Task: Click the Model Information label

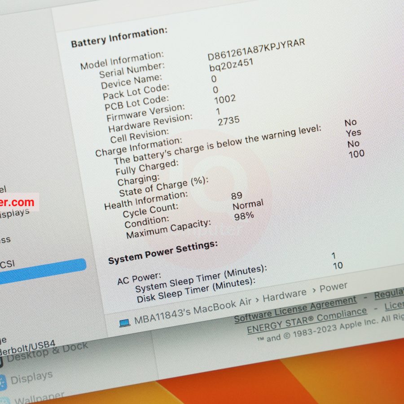Action: point(122,60)
